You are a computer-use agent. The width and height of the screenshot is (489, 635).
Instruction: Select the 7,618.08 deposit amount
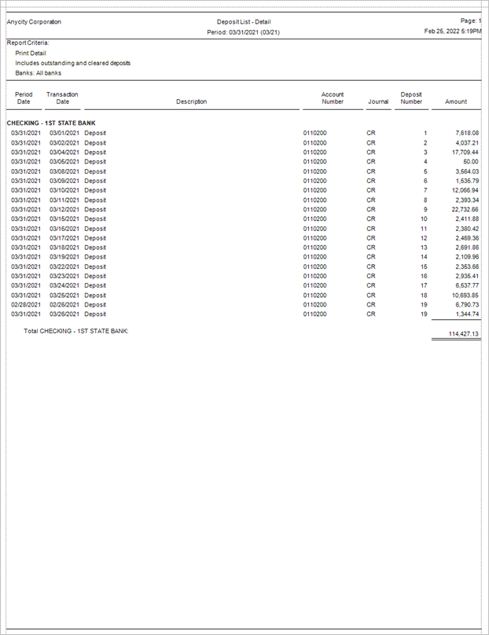point(466,134)
